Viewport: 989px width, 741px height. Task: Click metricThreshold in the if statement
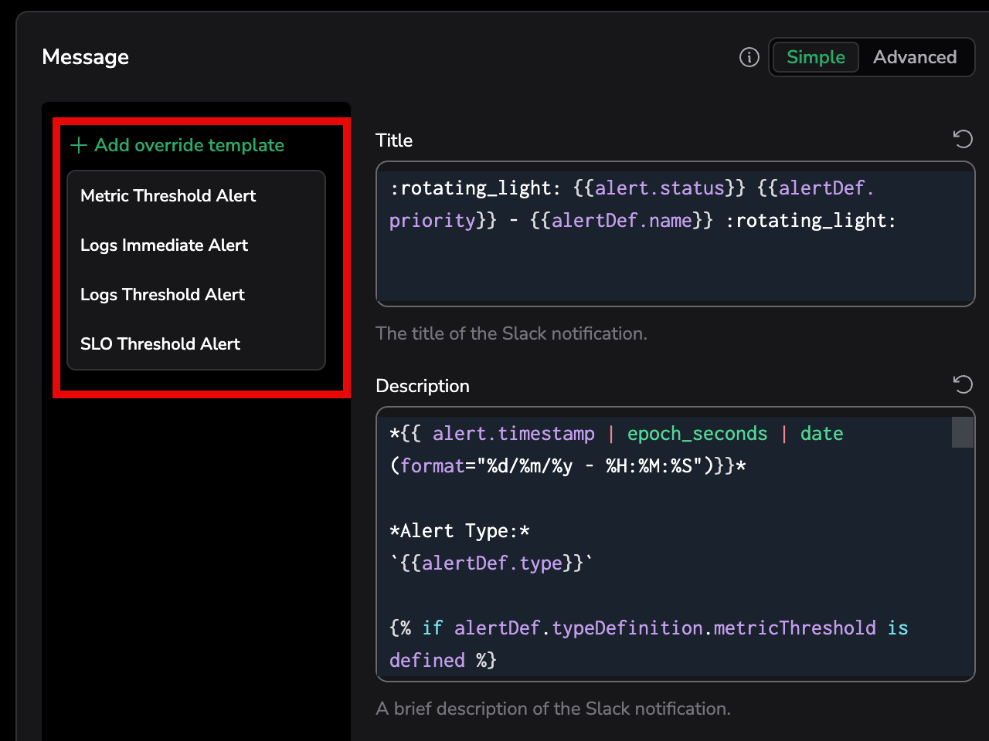click(x=794, y=628)
